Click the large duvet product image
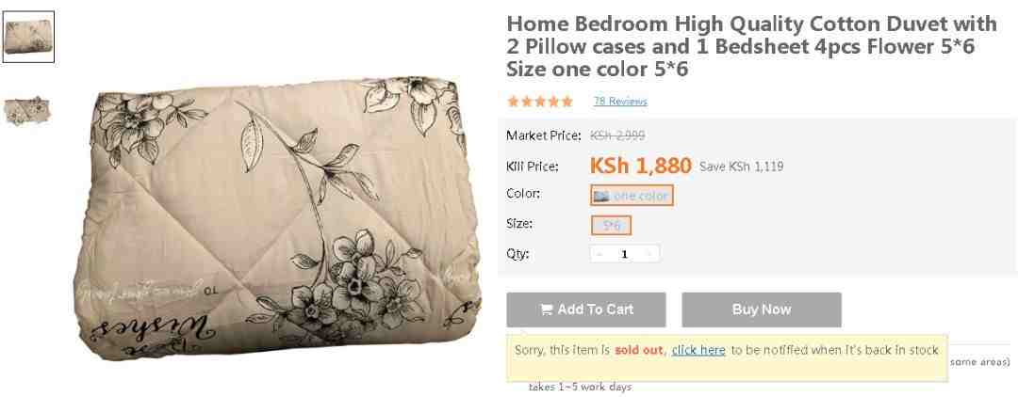 [x=277, y=217]
